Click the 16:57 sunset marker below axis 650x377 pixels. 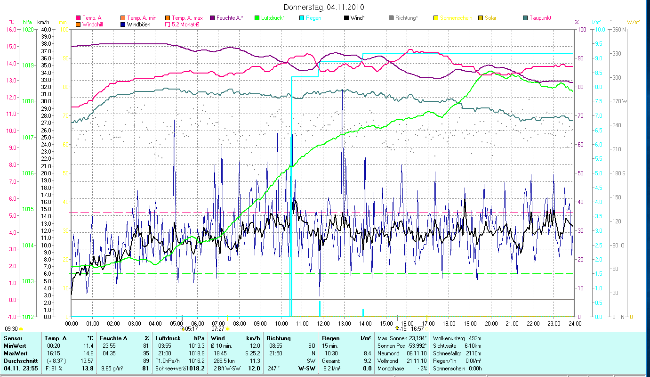click(x=417, y=328)
